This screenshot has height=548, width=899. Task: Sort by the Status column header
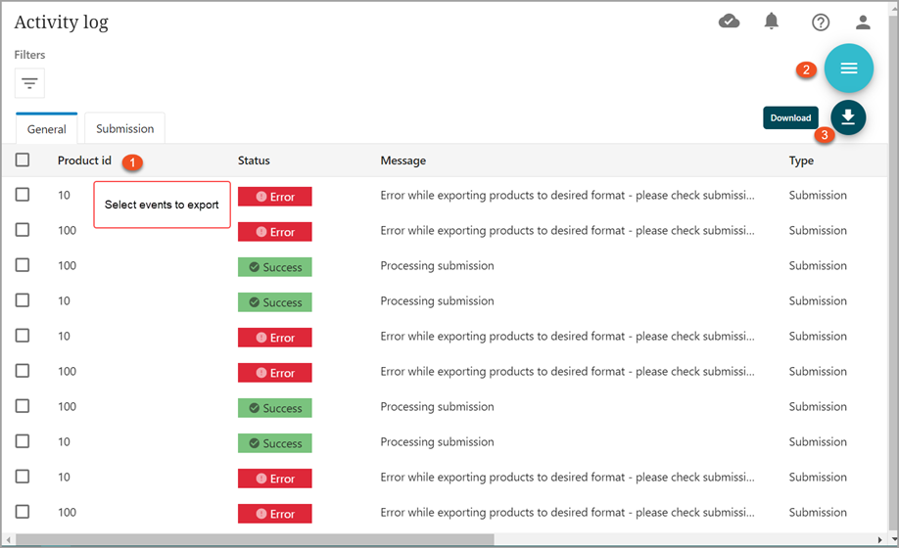pos(254,160)
